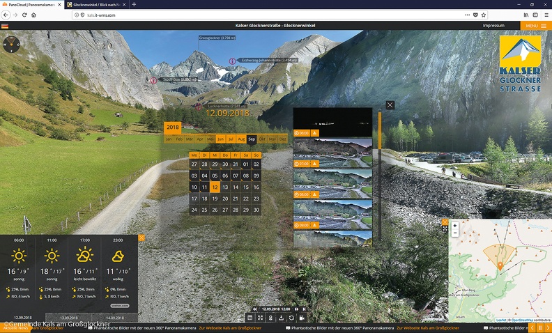Screen dimensions: 552x333
Task: Download the 06:00 image via its arrow icon
Action: [315, 133]
